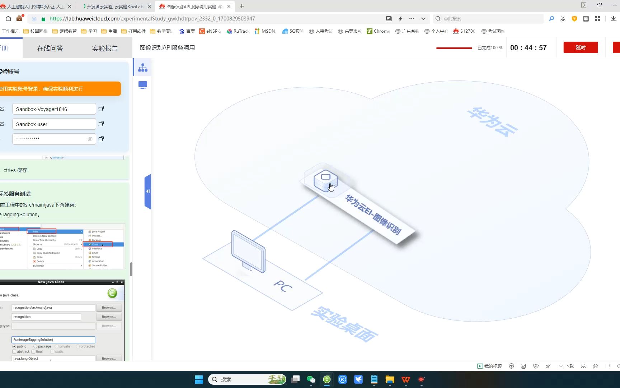Viewport: 620px width, 388px height.
Task: Open the three-dot more menu in address bar
Action: (412, 19)
